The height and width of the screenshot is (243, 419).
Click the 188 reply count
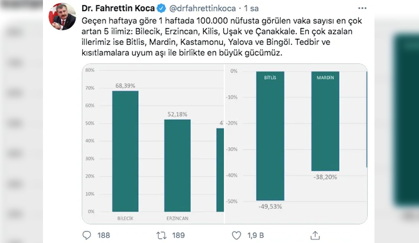(104, 235)
